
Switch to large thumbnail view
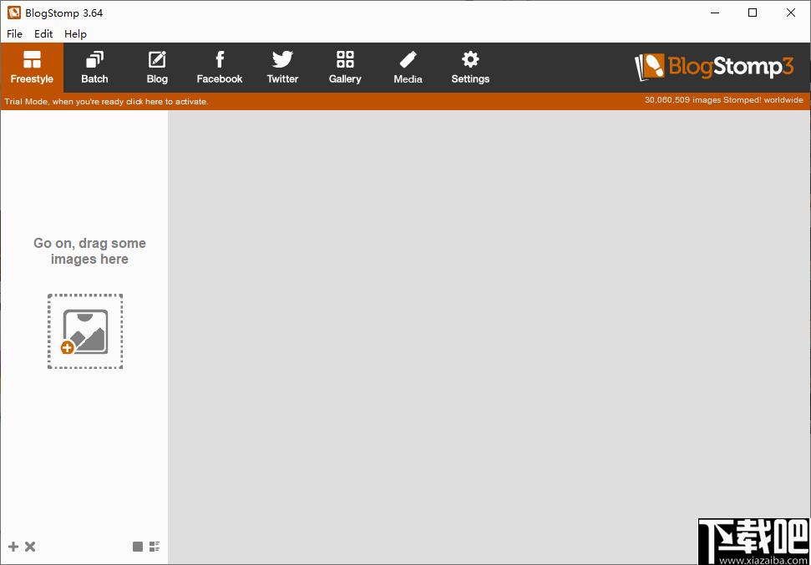click(138, 547)
